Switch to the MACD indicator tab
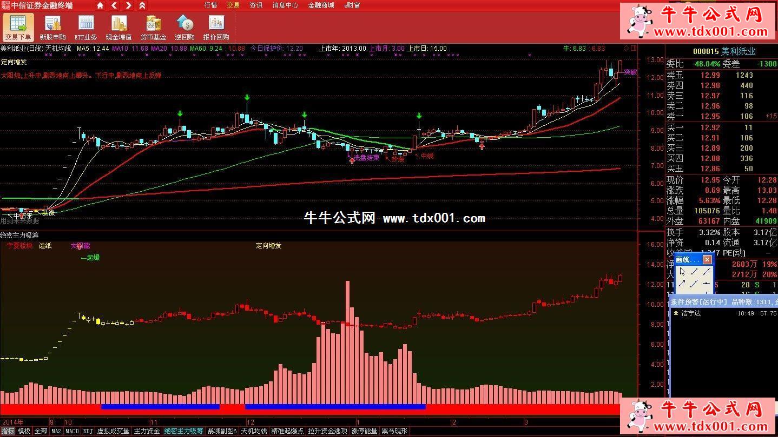Screen dimensions: 778x437 (x=72, y=432)
